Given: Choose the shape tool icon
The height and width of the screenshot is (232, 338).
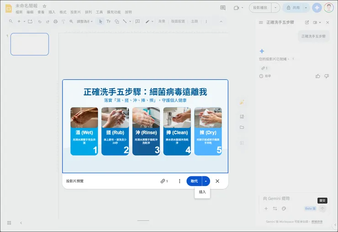Looking at the screenshot, I should click(117, 21).
